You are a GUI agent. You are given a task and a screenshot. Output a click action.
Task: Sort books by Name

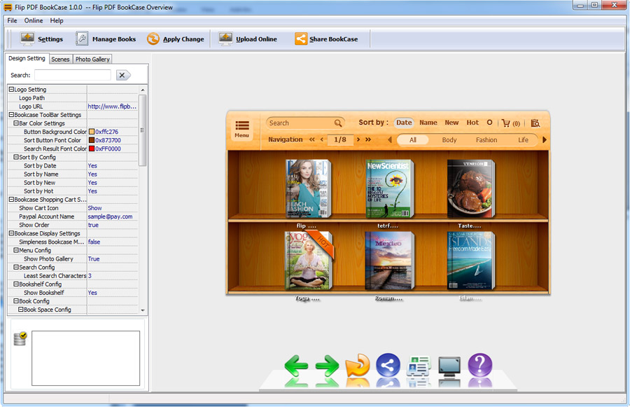[428, 122]
